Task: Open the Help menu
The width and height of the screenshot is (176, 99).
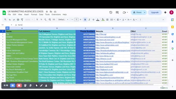Action: pyautogui.click(x=65, y=14)
